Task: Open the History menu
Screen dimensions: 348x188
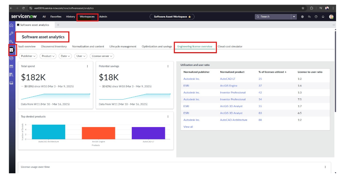Action: pos(70,16)
